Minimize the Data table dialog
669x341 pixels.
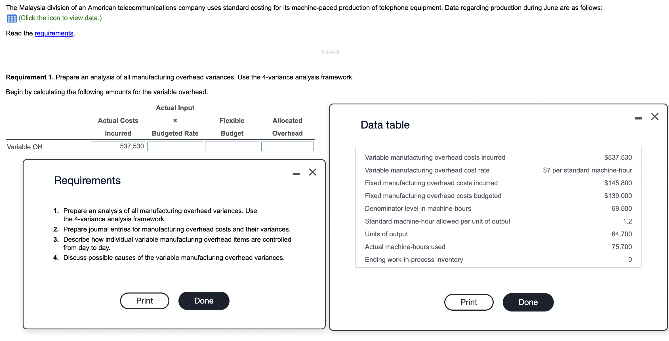click(638, 119)
